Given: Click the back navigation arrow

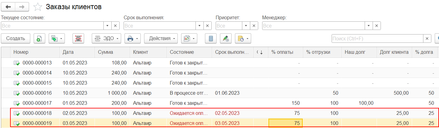Looking at the screenshot, I should [x=8, y=7].
